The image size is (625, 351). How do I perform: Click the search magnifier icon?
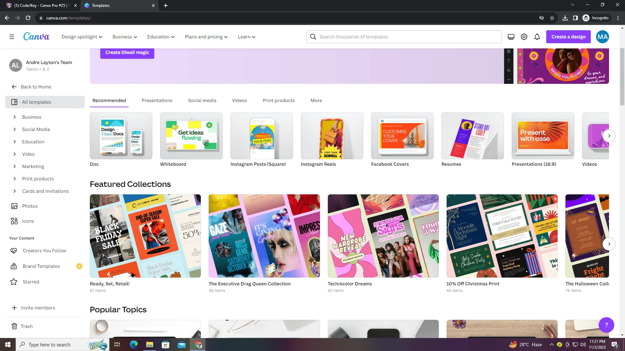coord(313,37)
